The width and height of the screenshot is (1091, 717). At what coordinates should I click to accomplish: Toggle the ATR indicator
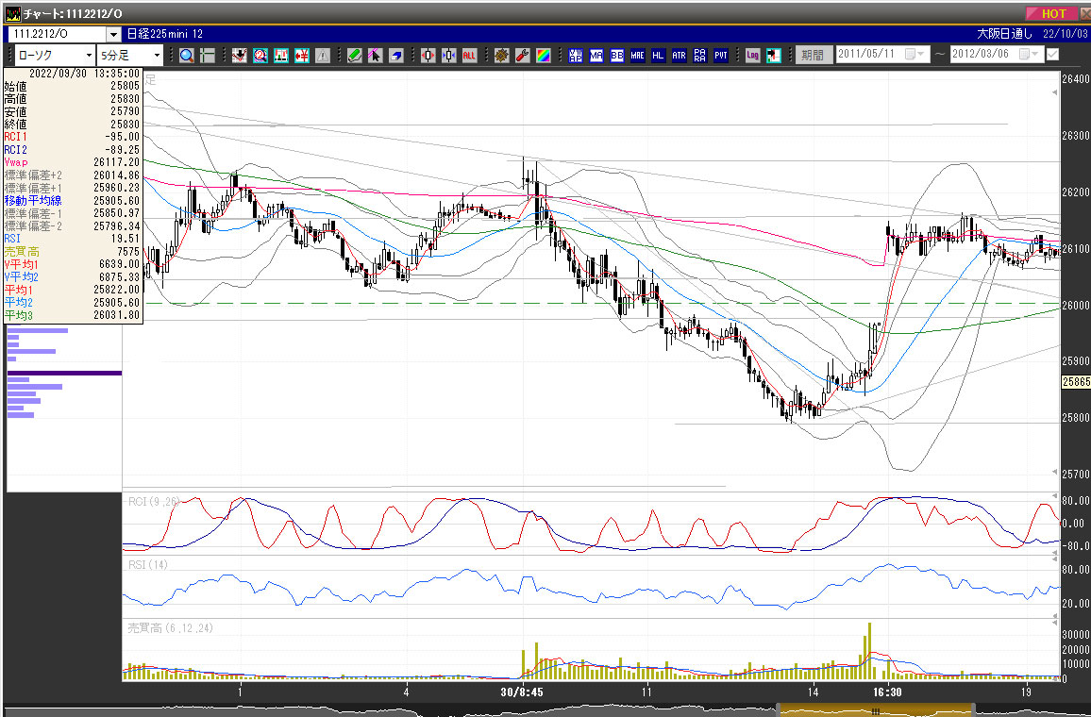pos(680,55)
